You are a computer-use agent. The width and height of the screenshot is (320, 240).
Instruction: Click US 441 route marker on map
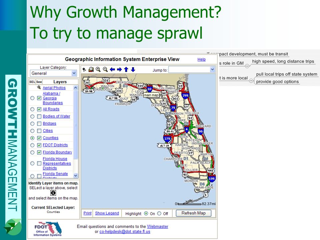click(x=210, y=170)
